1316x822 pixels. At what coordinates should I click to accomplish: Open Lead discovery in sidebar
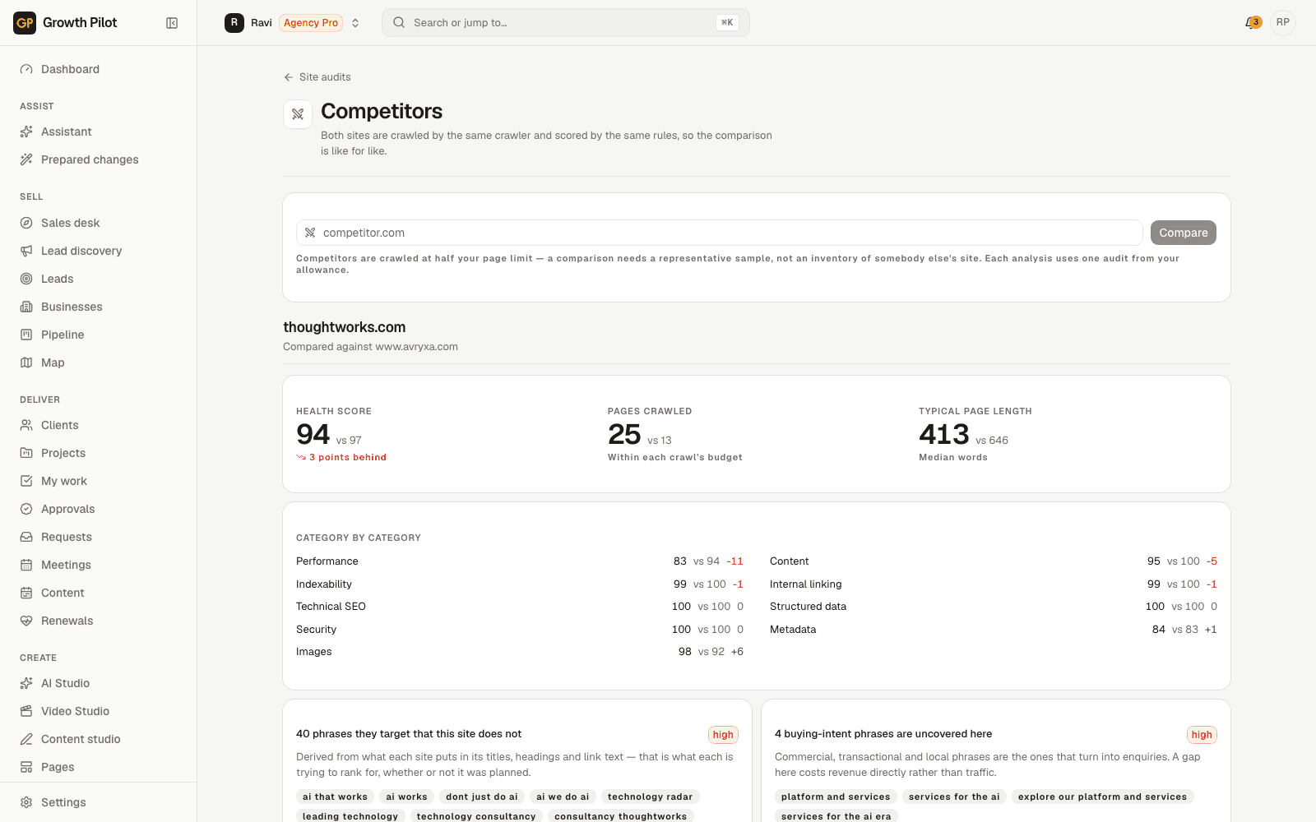99,251
